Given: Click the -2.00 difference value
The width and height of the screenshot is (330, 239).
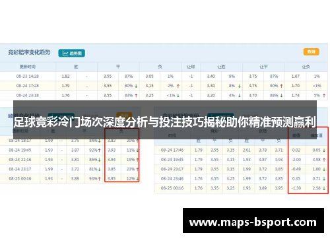Looking at the screenshot, I should (x=296, y=160).
